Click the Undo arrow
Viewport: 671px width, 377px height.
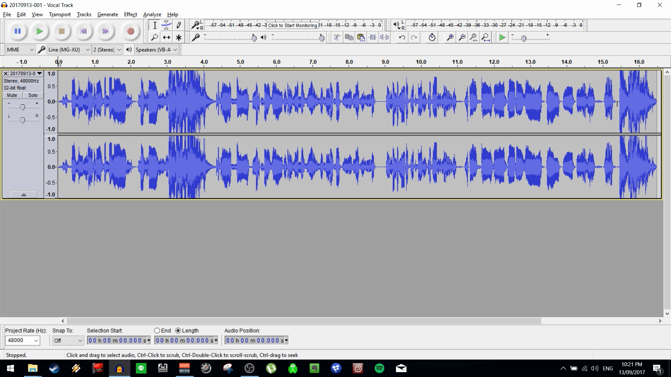pyautogui.click(x=402, y=37)
